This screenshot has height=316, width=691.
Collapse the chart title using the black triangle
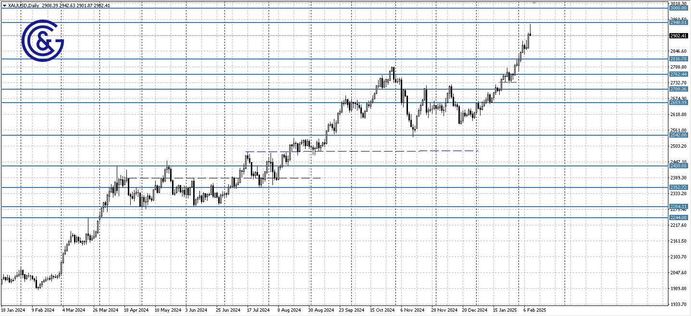point(4,6)
